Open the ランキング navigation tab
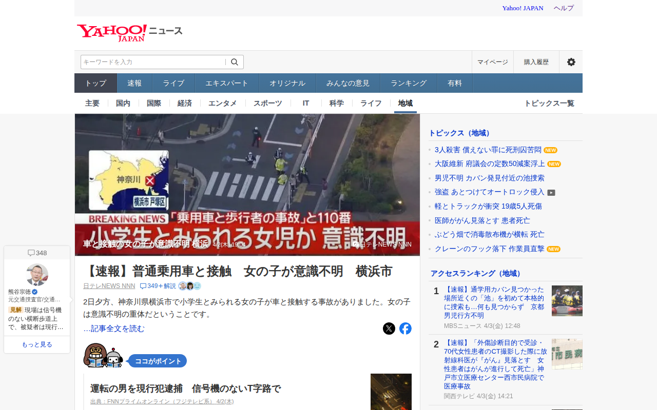This screenshot has height=410, width=657. (x=409, y=83)
